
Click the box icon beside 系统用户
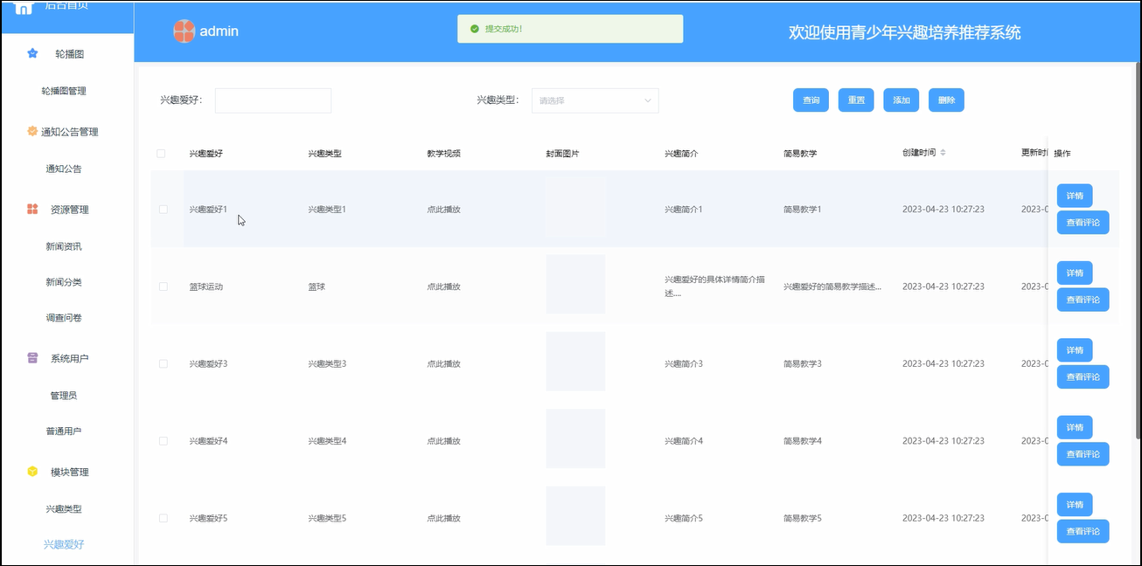click(32, 358)
